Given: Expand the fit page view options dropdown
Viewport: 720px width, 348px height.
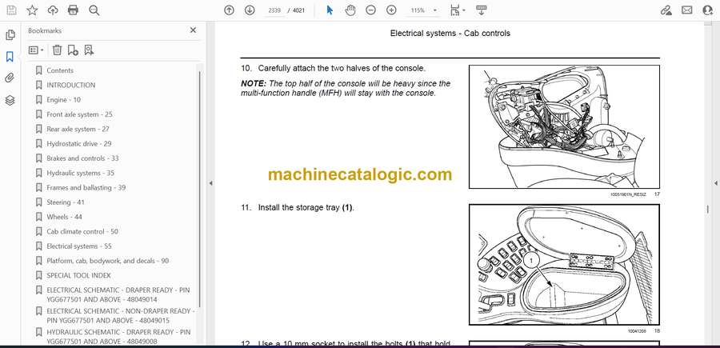Looking at the screenshot, I should pos(457,10).
